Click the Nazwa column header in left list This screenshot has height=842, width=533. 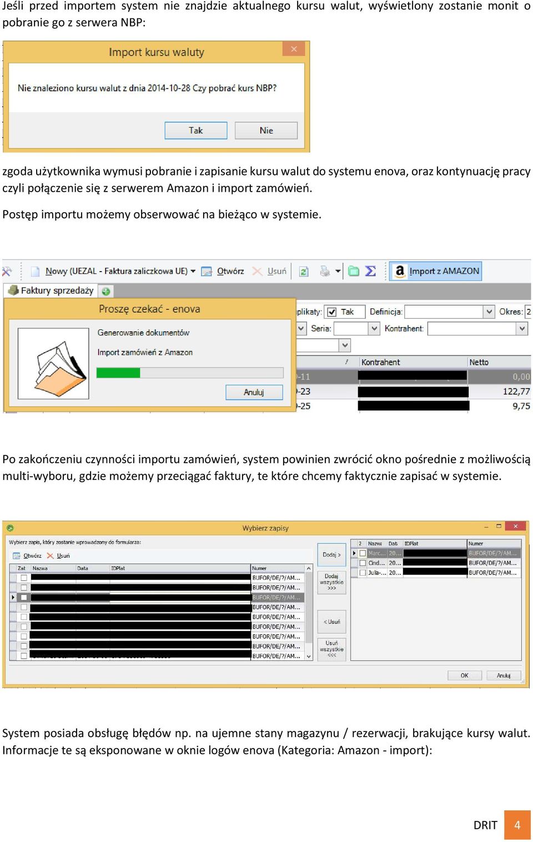[x=53, y=568]
